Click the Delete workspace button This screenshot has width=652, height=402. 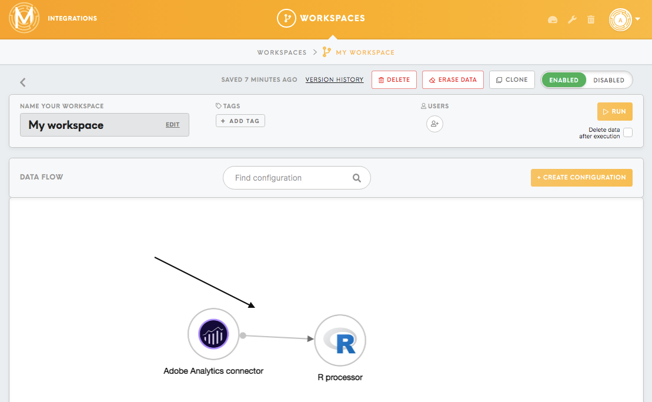click(x=394, y=80)
